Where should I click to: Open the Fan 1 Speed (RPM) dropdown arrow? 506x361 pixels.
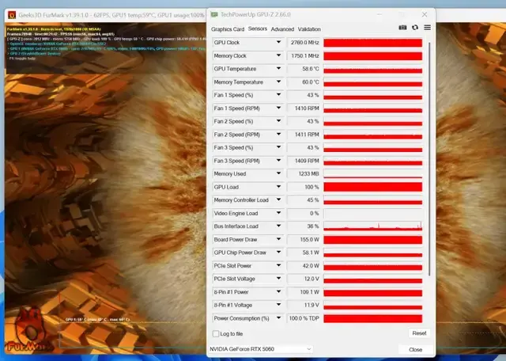(278, 108)
